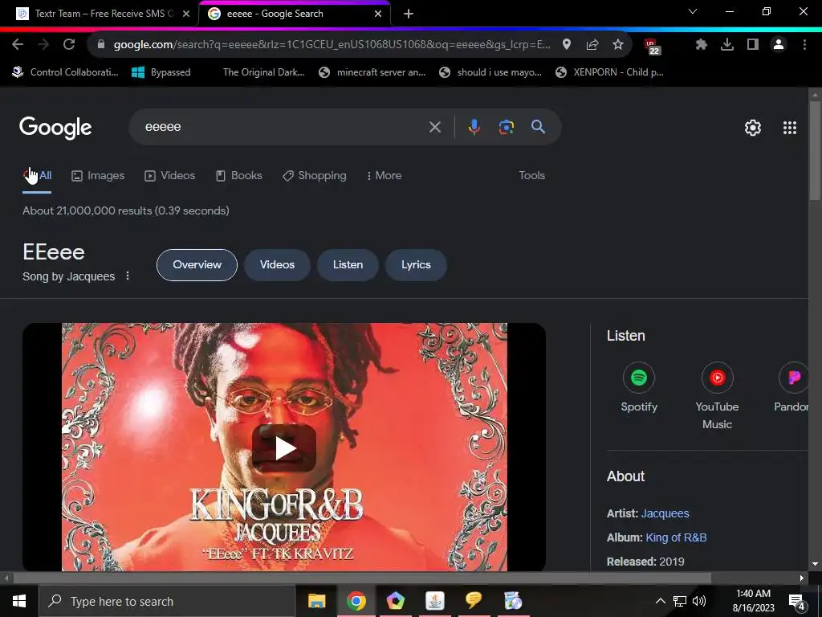
Task: Open the Chrome profile menu
Action: 779,45
